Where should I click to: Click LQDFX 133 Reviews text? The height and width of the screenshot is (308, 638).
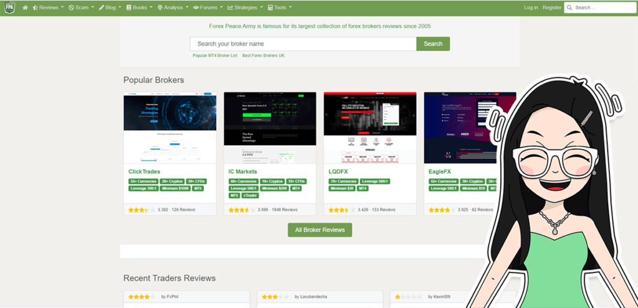click(x=383, y=210)
